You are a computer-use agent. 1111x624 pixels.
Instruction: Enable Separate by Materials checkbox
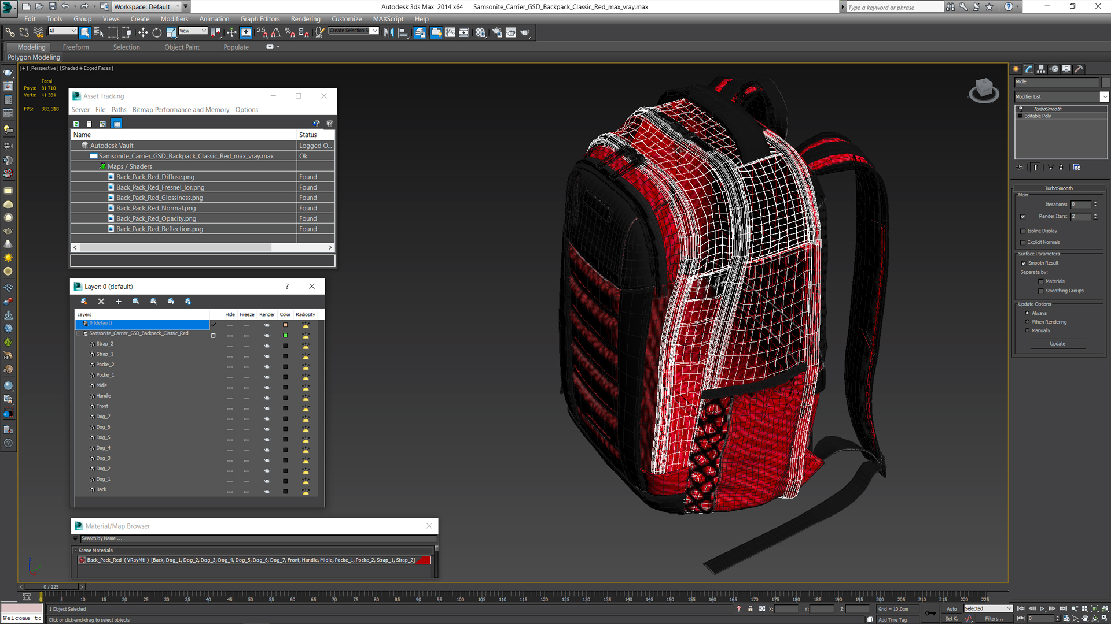tap(1041, 282)
